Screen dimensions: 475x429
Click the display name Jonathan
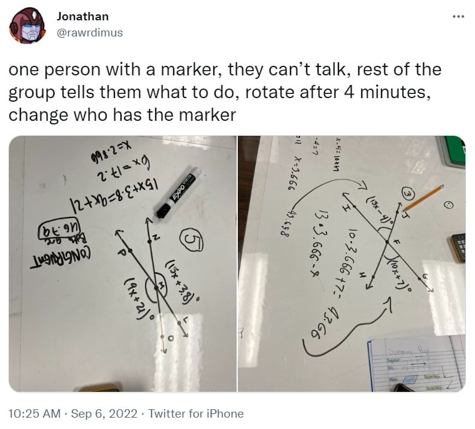(x=83, y=16)
